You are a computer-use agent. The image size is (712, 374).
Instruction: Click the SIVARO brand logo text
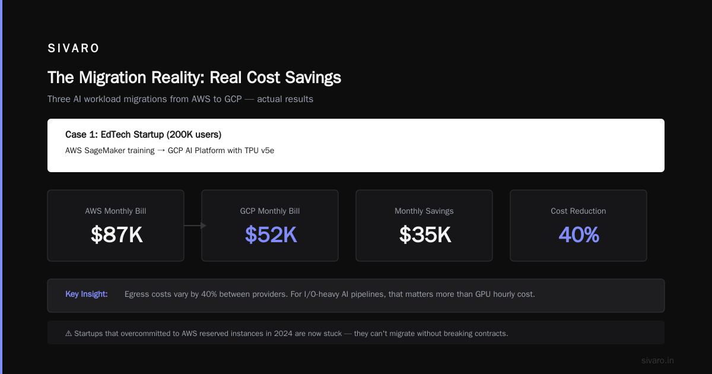74,49
